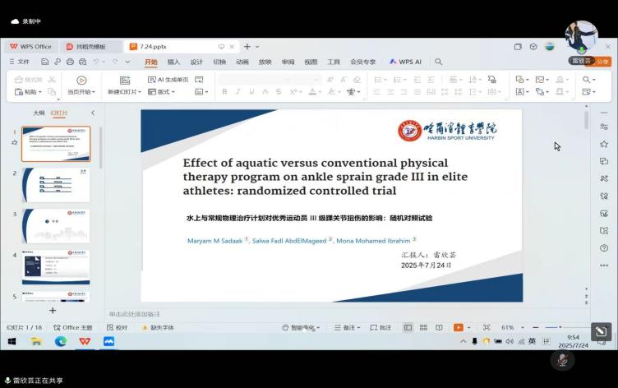This screenshot has height=388, width=618.
Task: Click the more options dots in right sidebar
Action: click(x=604, y=266)
